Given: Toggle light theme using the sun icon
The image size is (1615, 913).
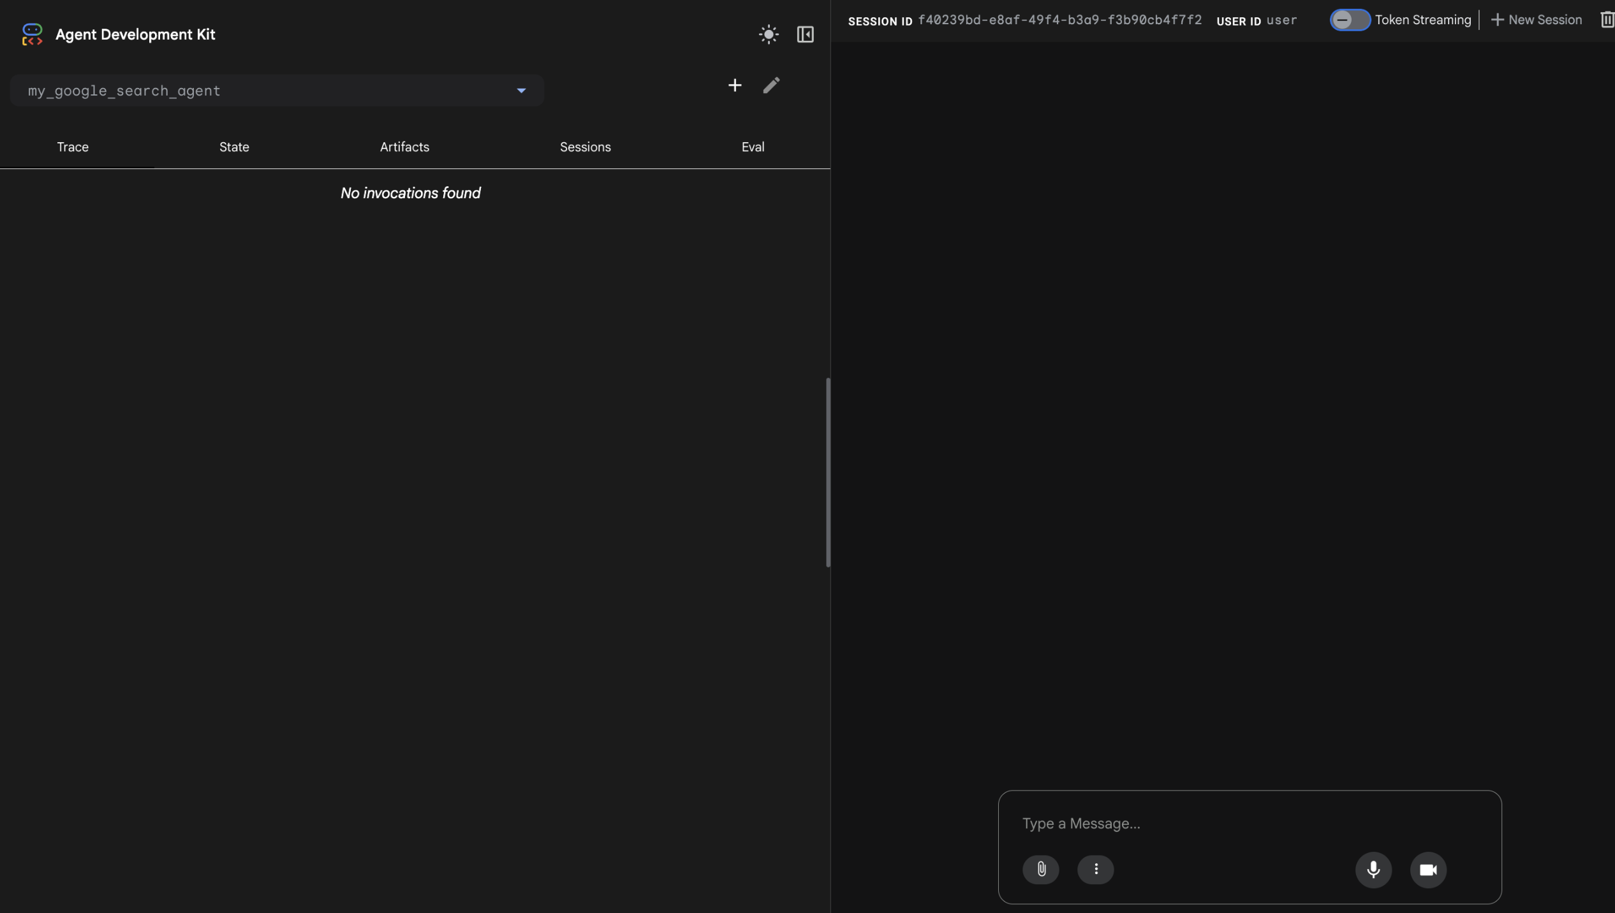Looking at the screenshot, I should click(x=768, y=34).
